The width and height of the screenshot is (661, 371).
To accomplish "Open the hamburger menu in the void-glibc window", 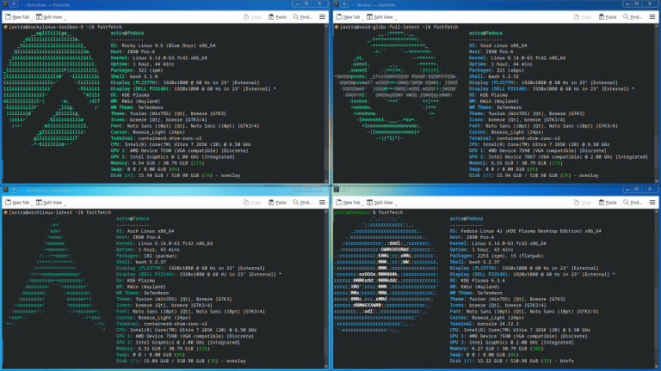I will tap(652, 17).
